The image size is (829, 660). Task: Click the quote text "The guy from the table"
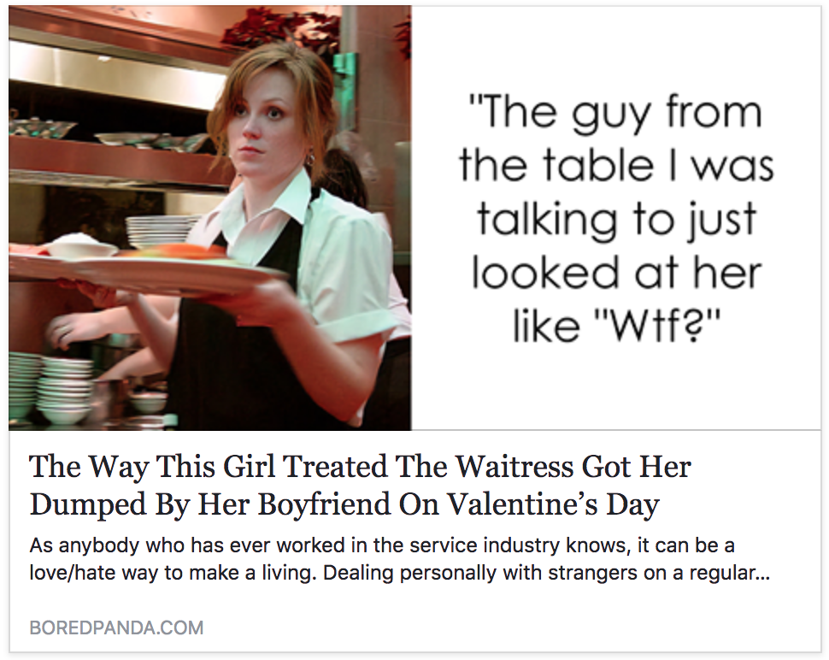coord(616,138)
